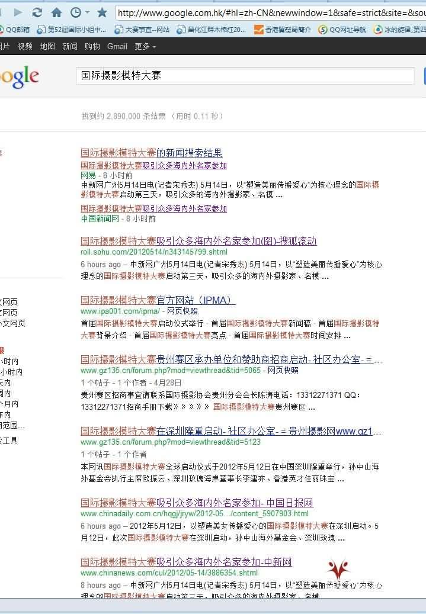Open the 中国新闻网 news result link
Screen dimensions: 426x614
point(153,209)
